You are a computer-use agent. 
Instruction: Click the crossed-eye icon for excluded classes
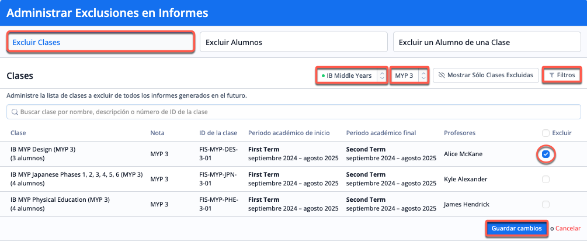point(442,75)
